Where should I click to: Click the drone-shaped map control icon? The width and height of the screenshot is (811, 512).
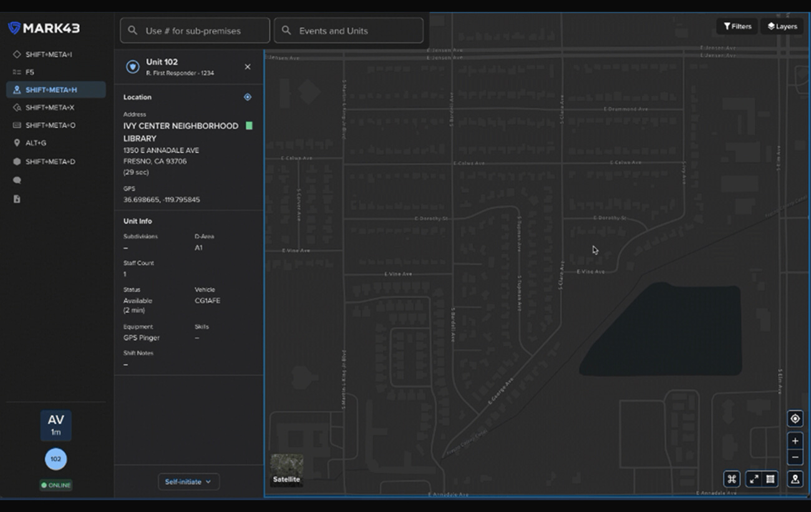tap(732, 479)
